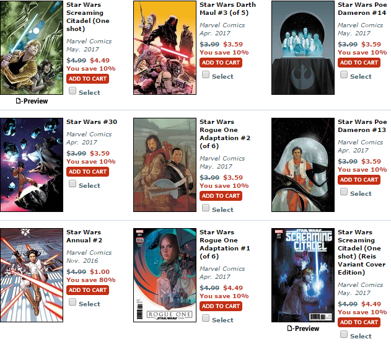Open Star Wars Rogue One Adaptation #1 title

(225, 244)
